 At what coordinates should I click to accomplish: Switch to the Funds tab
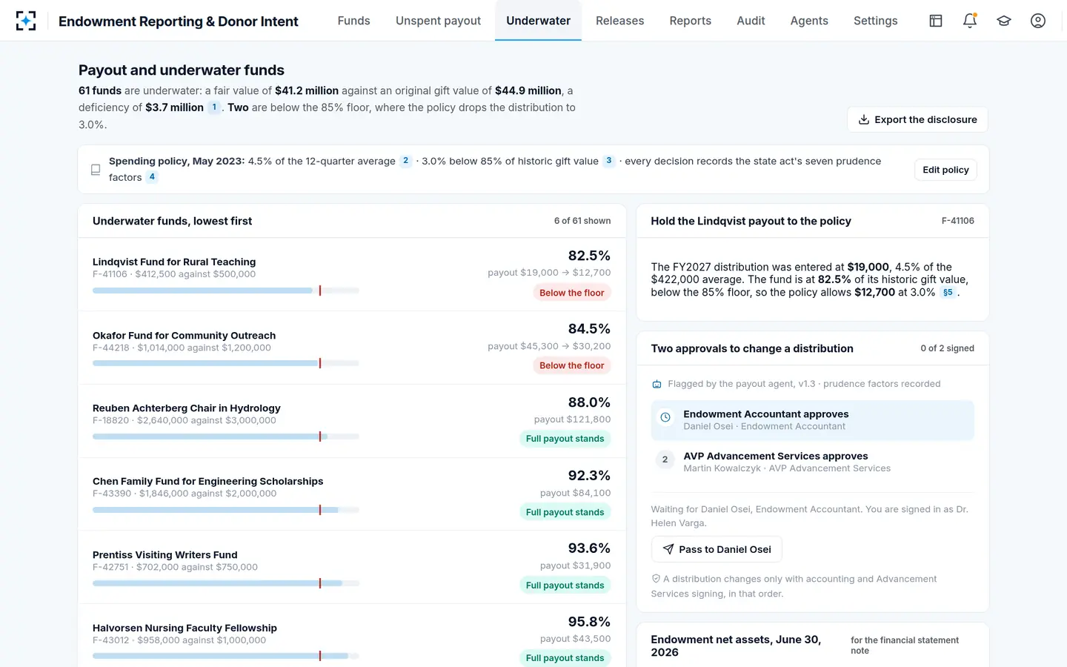coord(353,21)
